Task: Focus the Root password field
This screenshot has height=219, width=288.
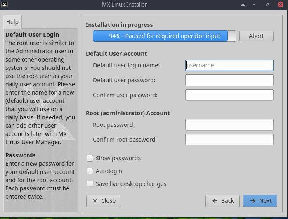Action: pos(229,125)
